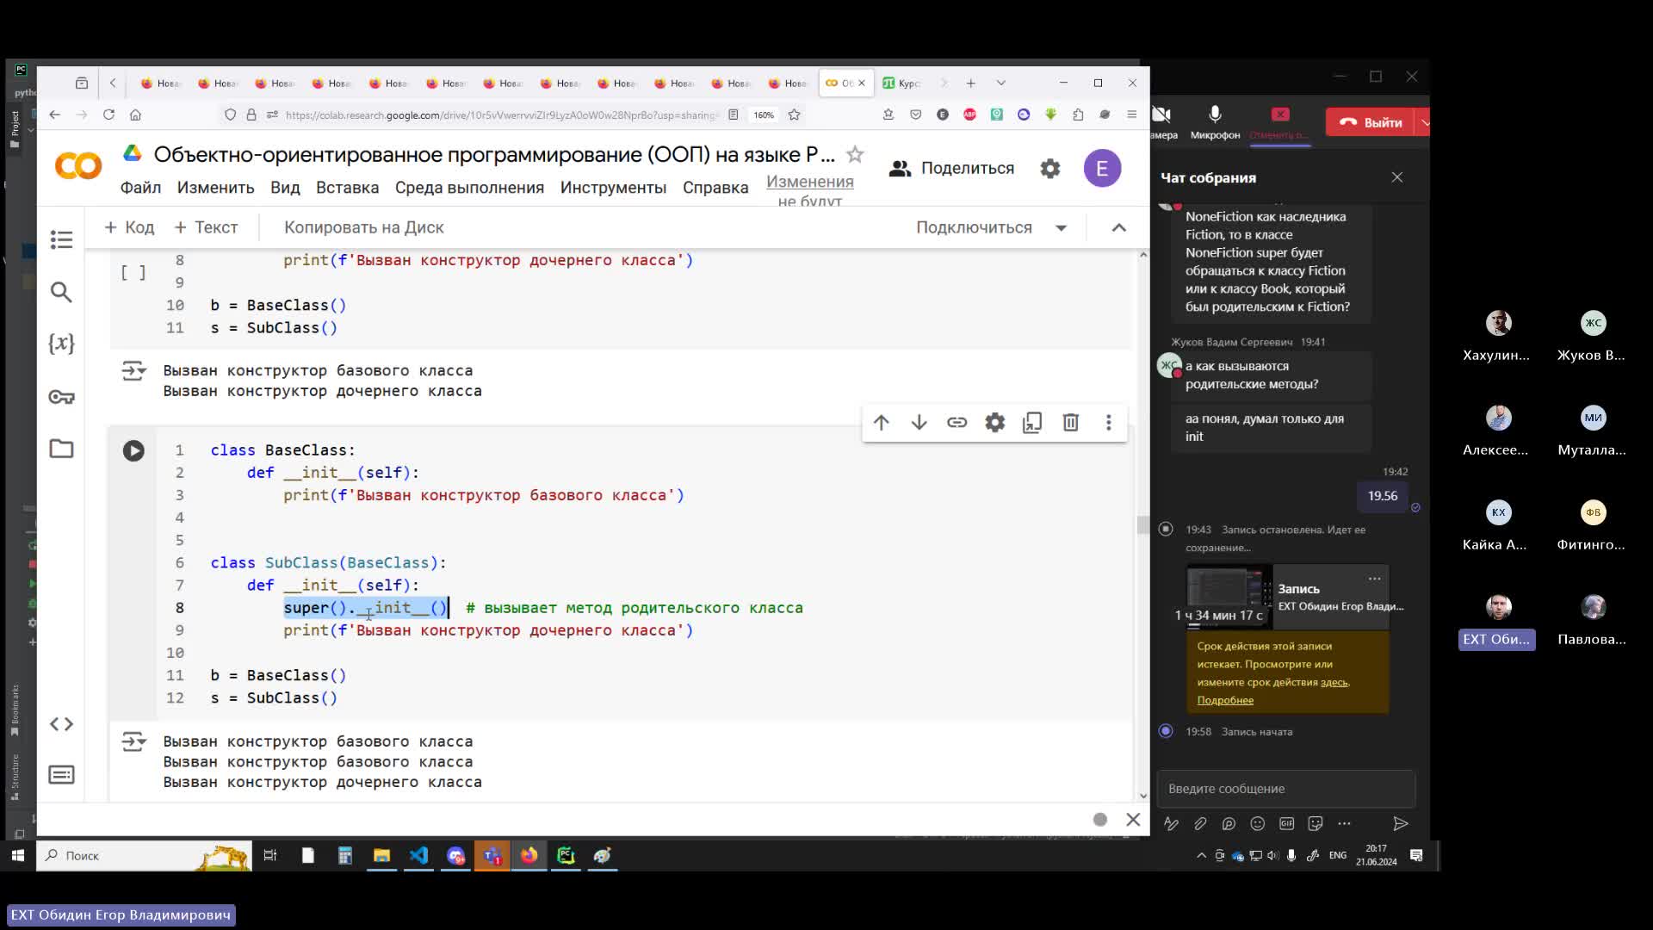The height and width of the screenshot is (930, 1653).
Task: Run the selected code cell
Action: point(133,450)
